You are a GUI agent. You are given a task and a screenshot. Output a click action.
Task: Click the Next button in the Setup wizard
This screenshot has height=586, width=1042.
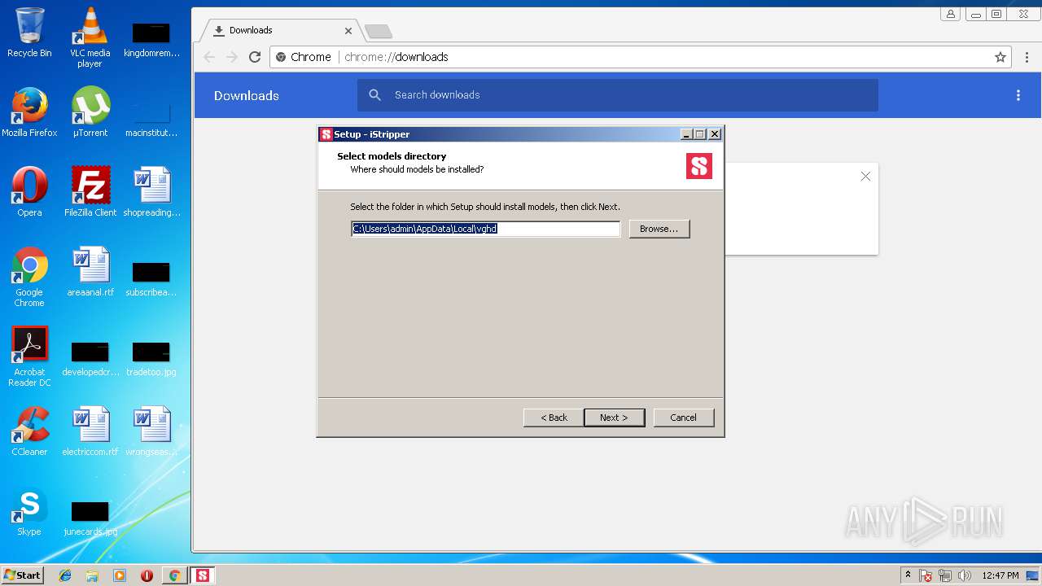tap(615, 418)
